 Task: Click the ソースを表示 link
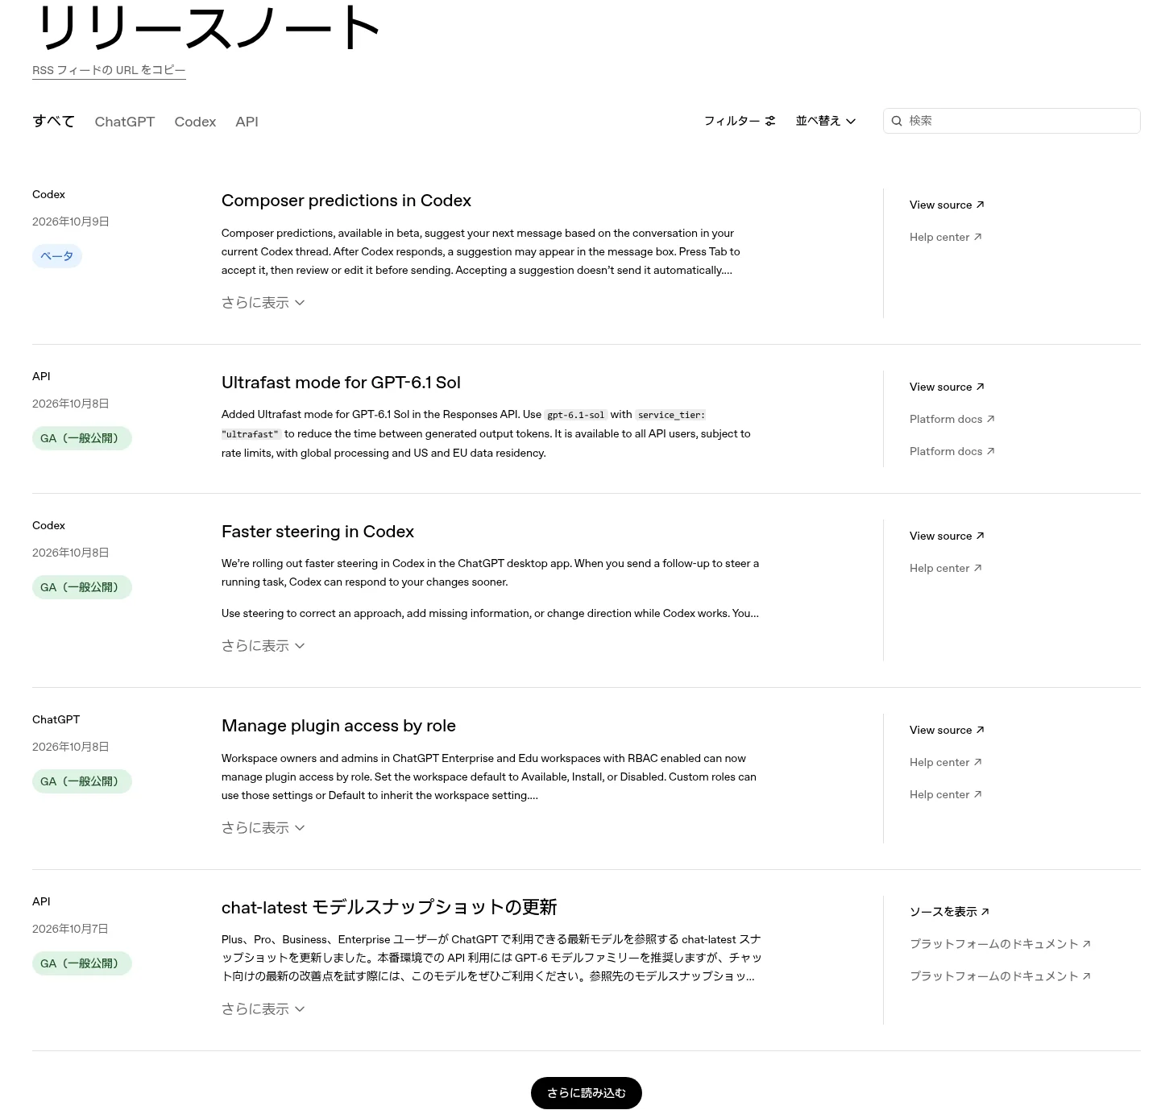click(949, 912)
